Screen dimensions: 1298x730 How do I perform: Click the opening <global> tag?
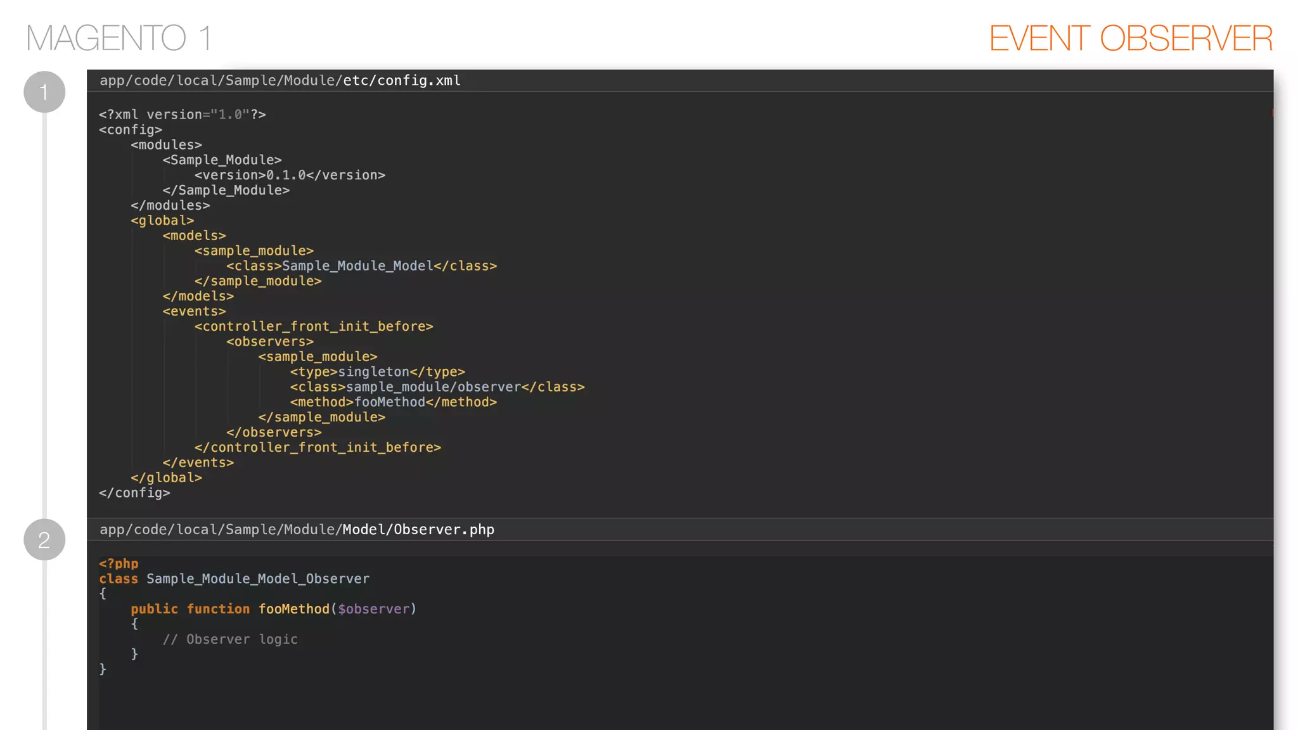(162, 221)
